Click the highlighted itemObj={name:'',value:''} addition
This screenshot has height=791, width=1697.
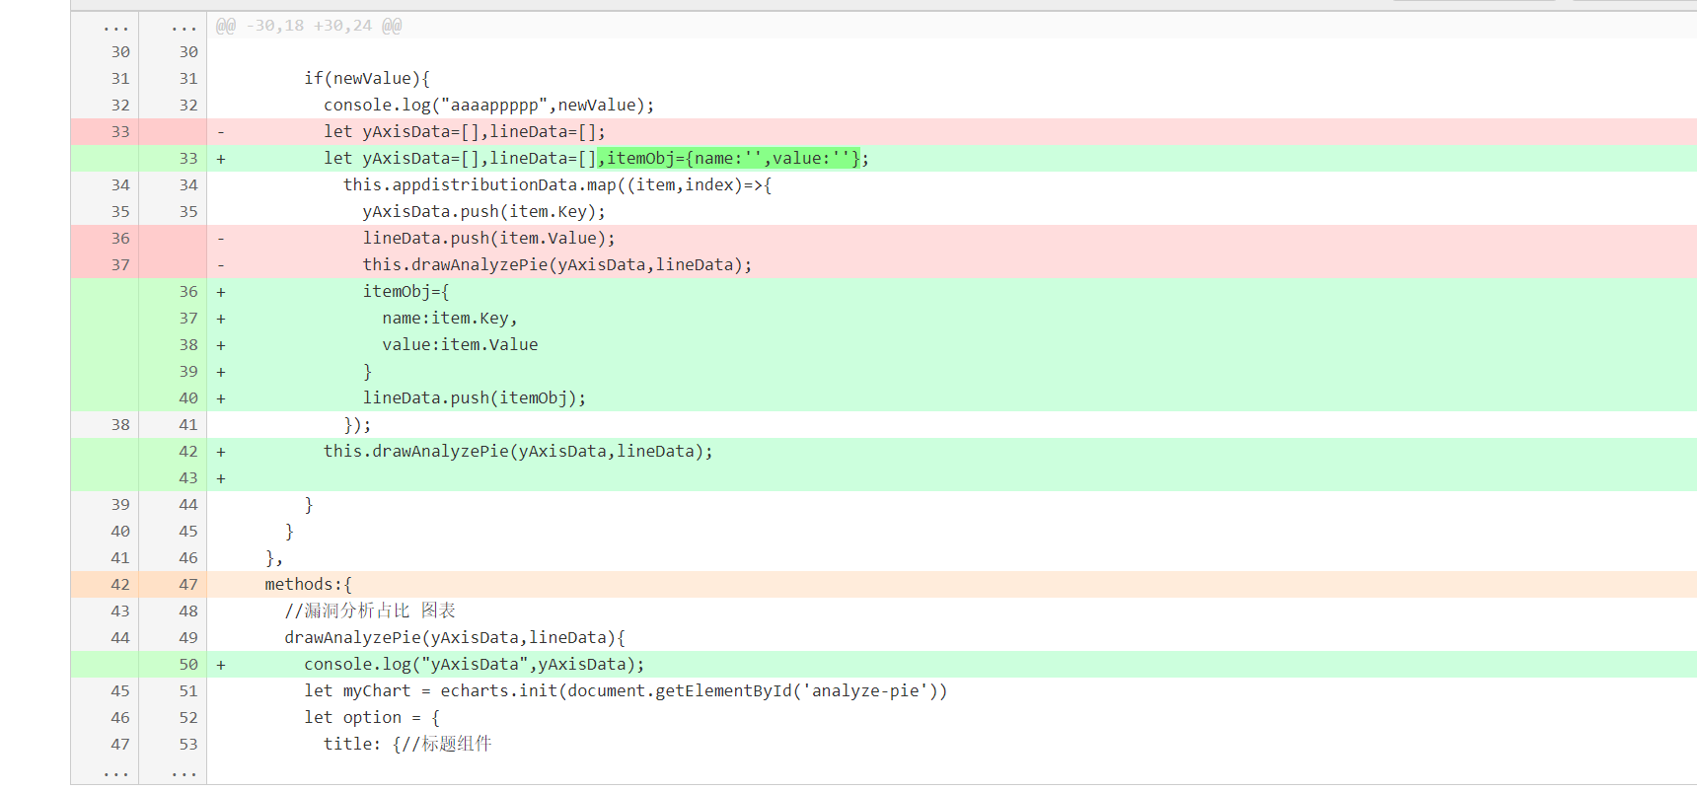click(x=729, y=158)
